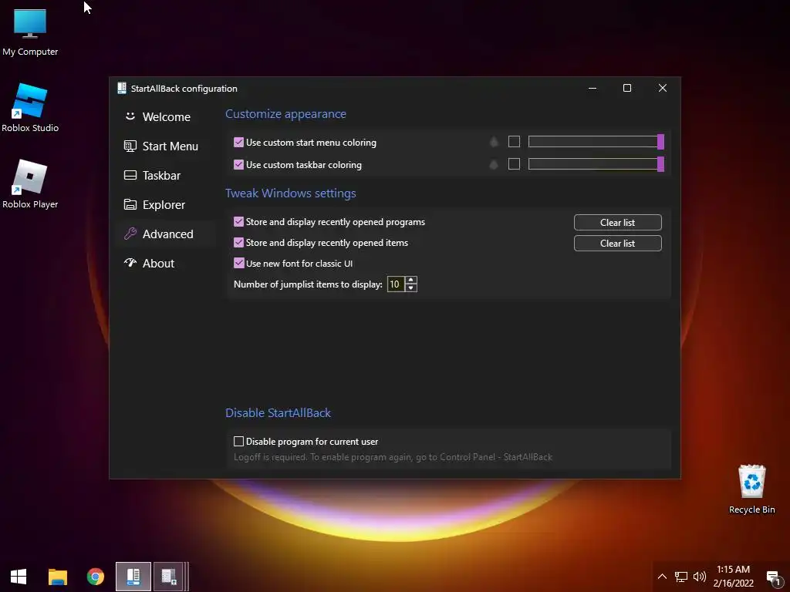Open clock showing 1:15 AM
Screen dimensions: 790x592
pyautogui.click(x=733, y=577)
